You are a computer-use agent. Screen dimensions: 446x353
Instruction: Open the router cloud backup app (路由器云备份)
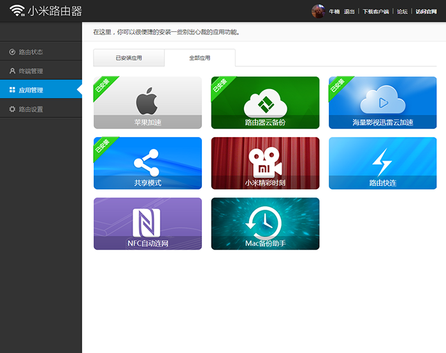(265, 103)
